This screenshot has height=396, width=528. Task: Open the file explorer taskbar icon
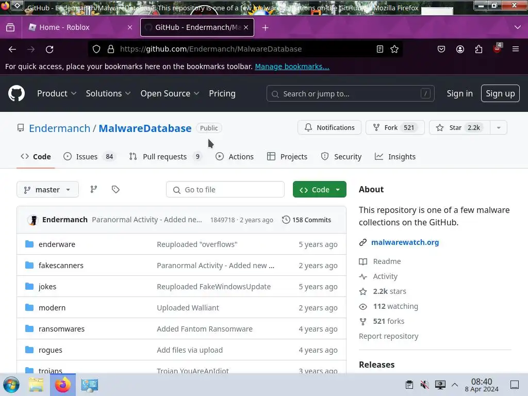pyautogui.click(x=36, y=385)
